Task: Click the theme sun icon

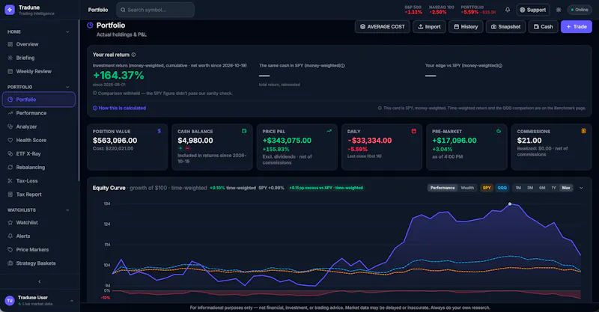Action: pos(559,10)
